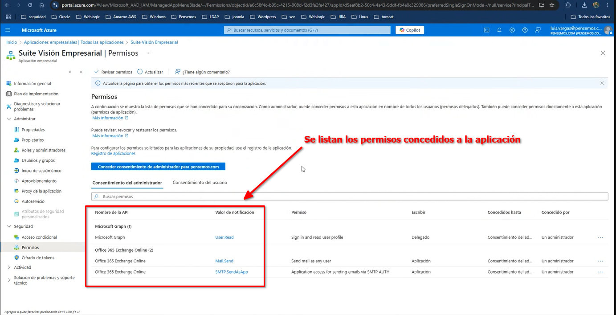This screenshot has width=616, height=315.
Task: Close the info banner about refreshing permissions
Action: pyautogui.click(x=602, y=83)
